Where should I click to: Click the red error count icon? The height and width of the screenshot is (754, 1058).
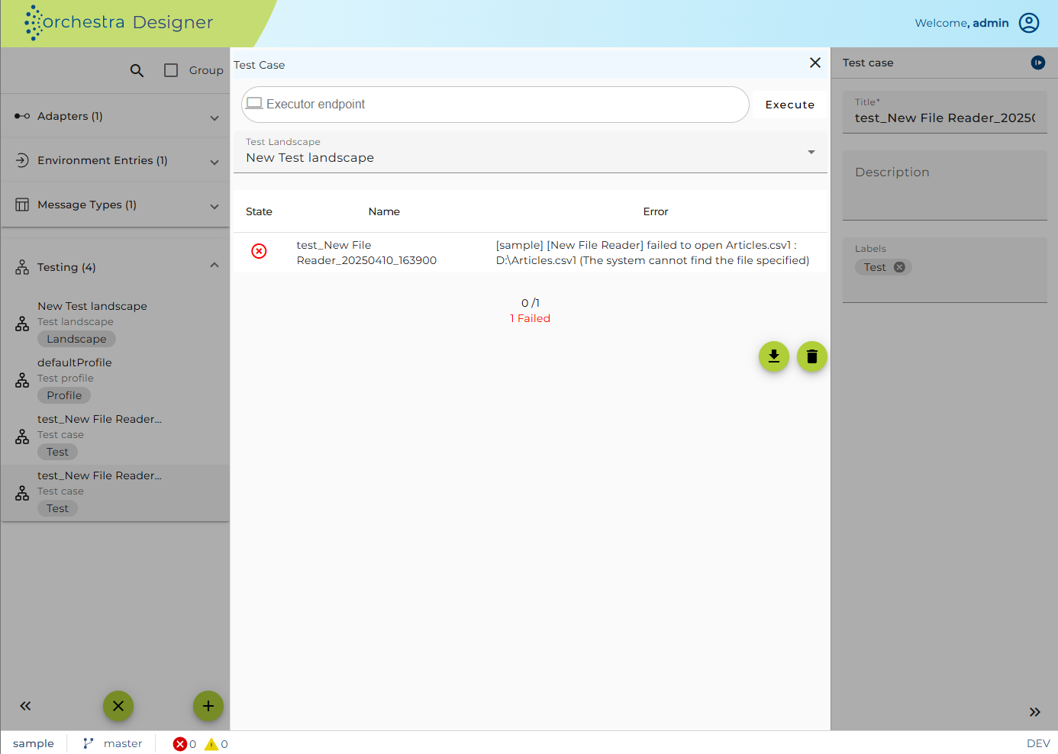tap(180, 744)
